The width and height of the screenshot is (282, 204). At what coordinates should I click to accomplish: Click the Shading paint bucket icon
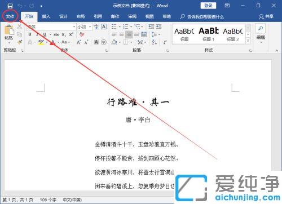click(114, 42)
